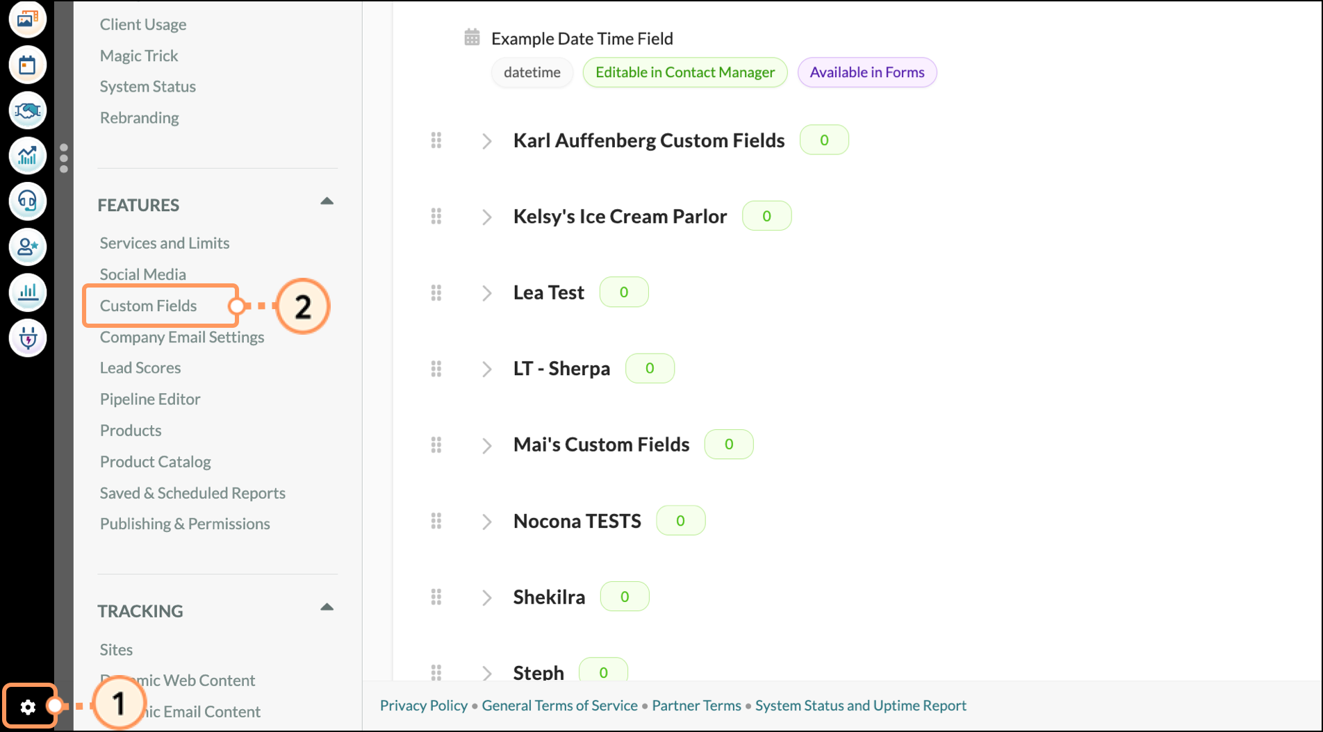Click the datetime type tag

(532, 72)
